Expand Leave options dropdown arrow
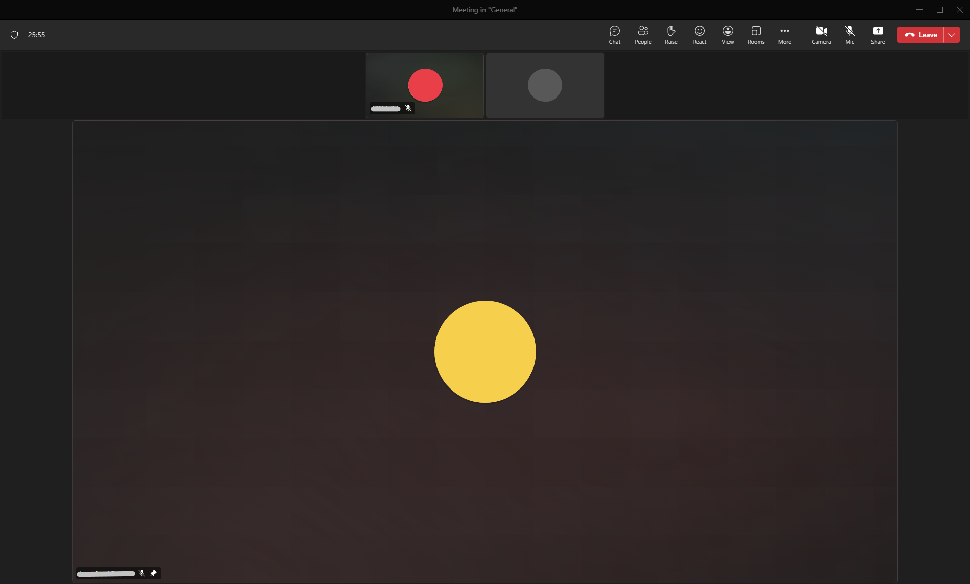The height and width of the screenshot is (584, 970). point(952,35)
